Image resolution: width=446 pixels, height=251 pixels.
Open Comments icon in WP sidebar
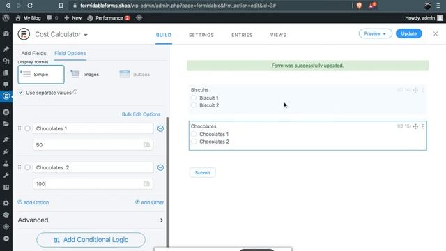tap(6, 84)
